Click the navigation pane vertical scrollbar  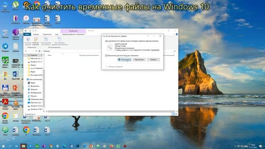click(x=44, y=88)
